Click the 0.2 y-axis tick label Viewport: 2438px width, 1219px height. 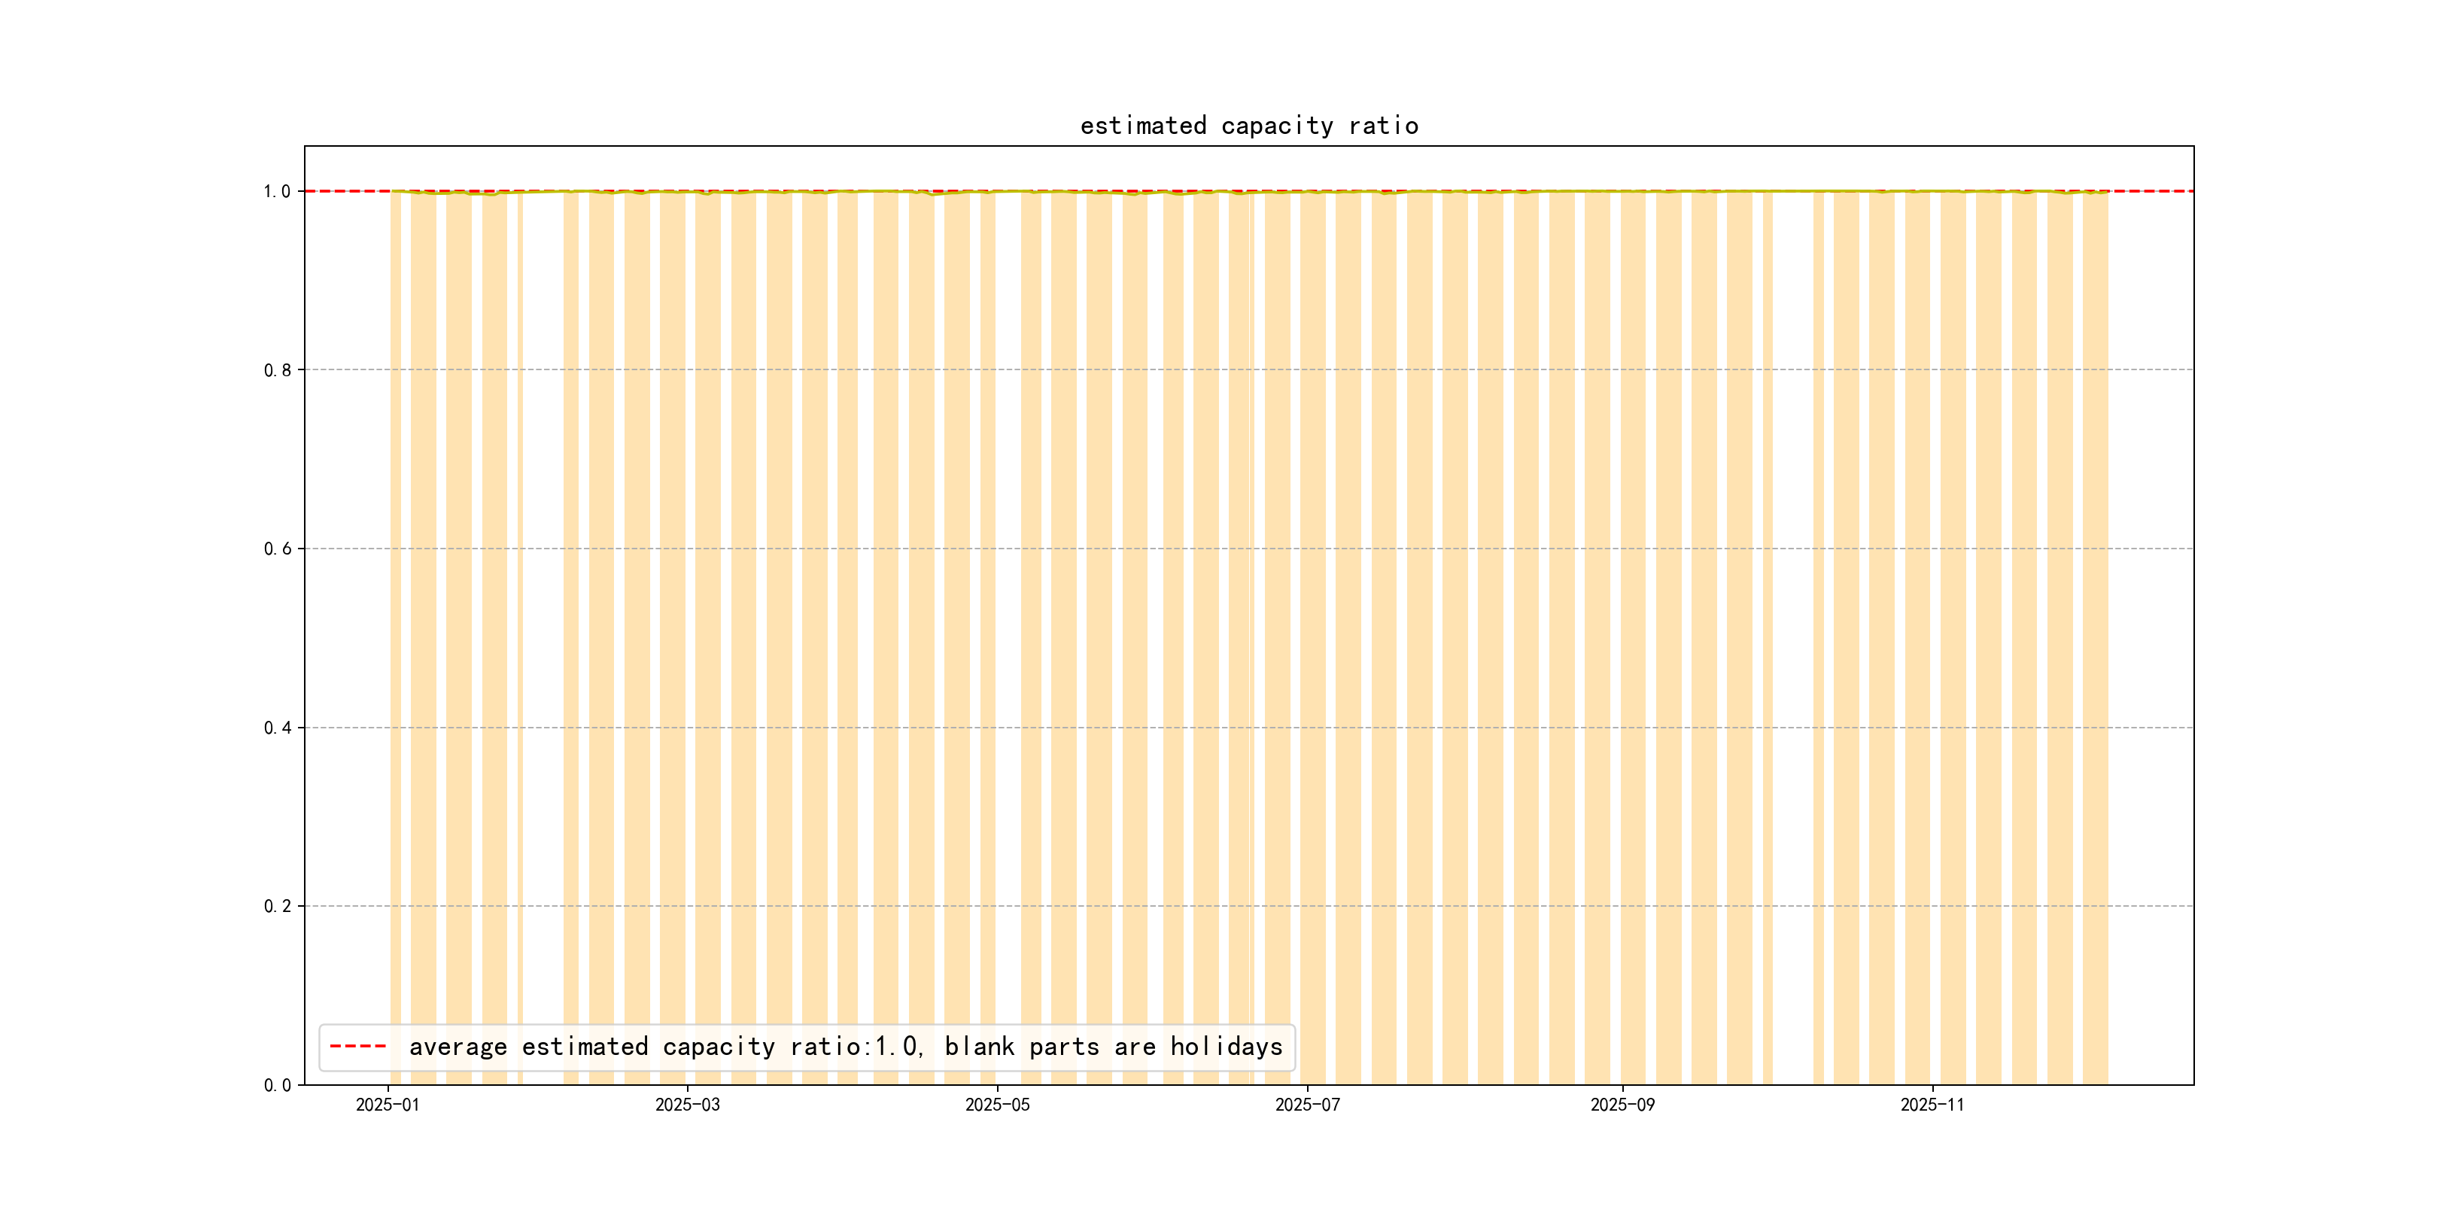click(276, 907)
